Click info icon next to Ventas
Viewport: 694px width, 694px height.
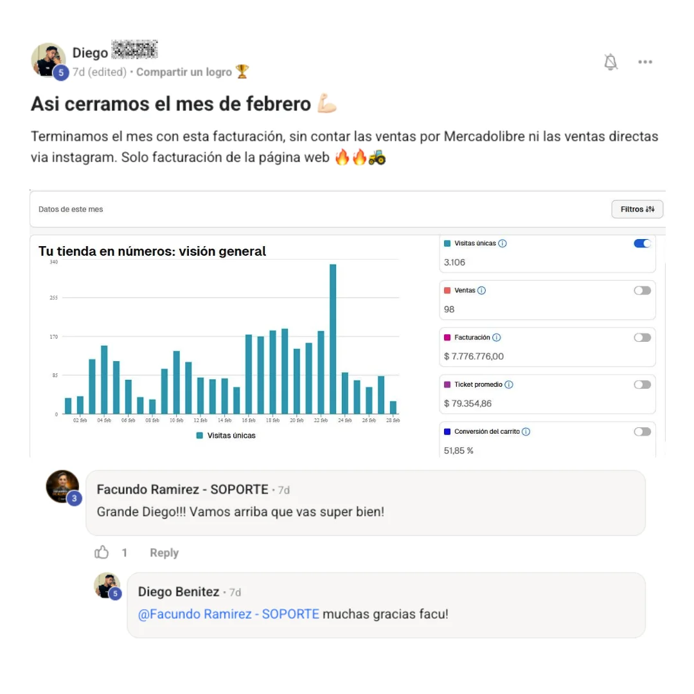(482, 290)
